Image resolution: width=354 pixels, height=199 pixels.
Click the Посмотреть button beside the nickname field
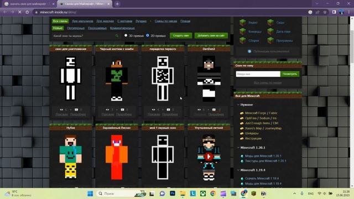tap(290, 74)
